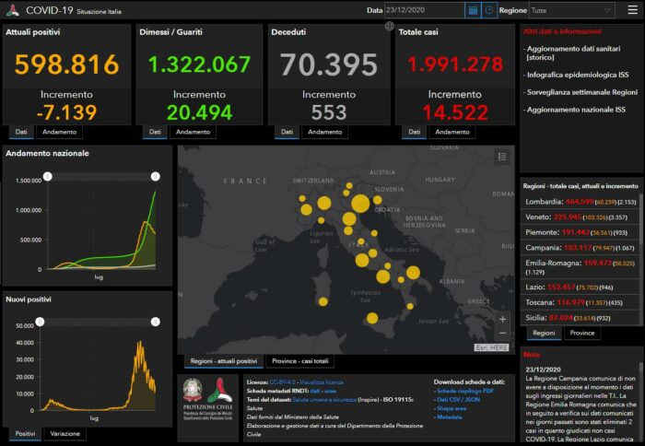Switch to Variazione tab in Nuovi positivi
The image size is (645, 446).
(x=64, y=433)
